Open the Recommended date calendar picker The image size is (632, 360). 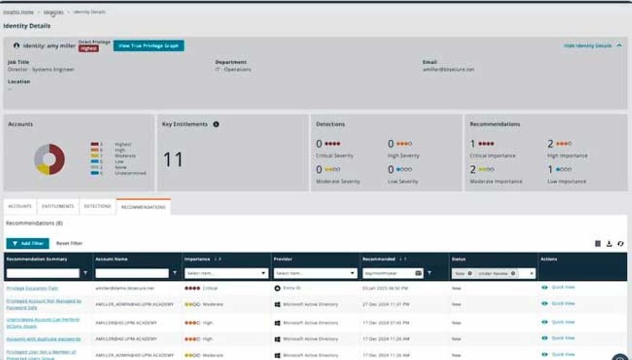point(419,273)
